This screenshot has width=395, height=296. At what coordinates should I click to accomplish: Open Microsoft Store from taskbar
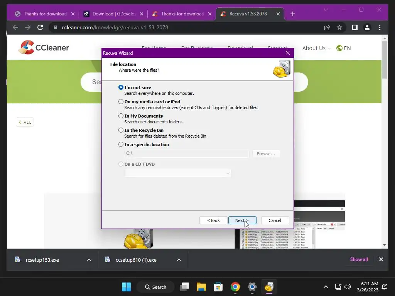point(218,287)
